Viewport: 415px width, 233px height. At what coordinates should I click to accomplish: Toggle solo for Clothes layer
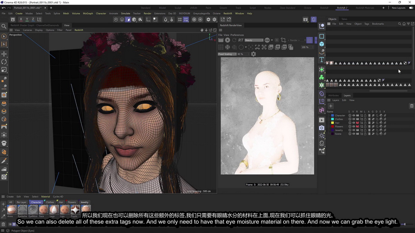click(x=350, y=119)
